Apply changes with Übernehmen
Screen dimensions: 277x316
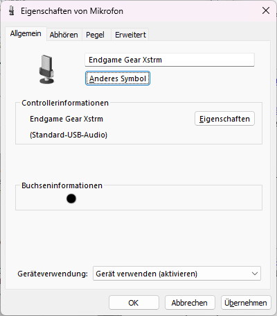(x=246, y=303)
